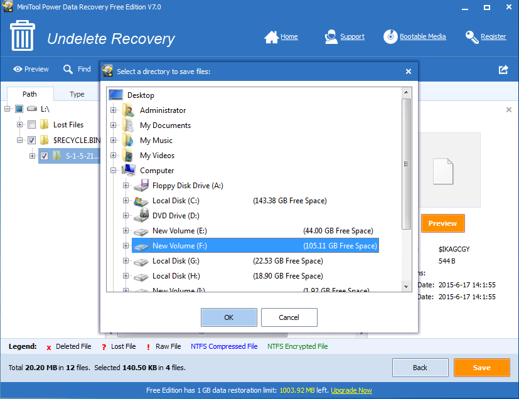This screenshot has width=519, height=399.
Task: Uncheck the $RECYCLE.BIN checkbox
Action: pyautogui.click(x=32, y=140)
